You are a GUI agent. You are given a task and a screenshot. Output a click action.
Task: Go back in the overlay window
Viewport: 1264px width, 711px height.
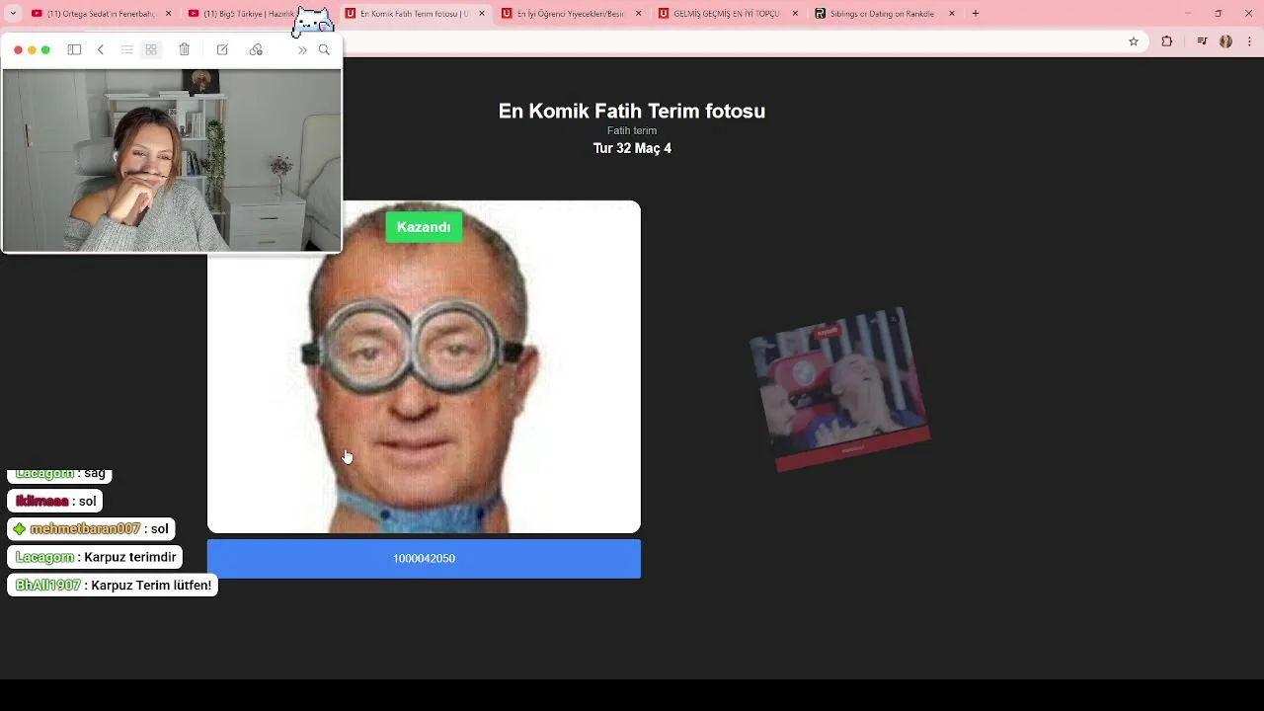[101, 49]
